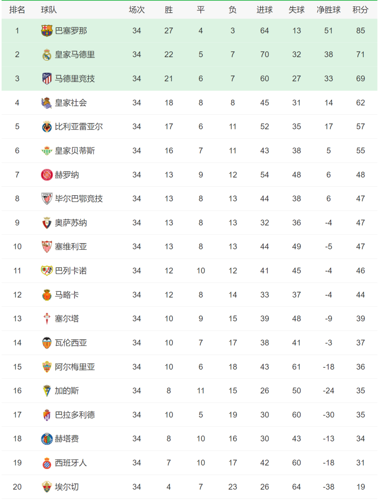The height and width of the screenshot is (501, 378).
Task: Click the Real Madrid crest icon
Action: coord(47,55)
